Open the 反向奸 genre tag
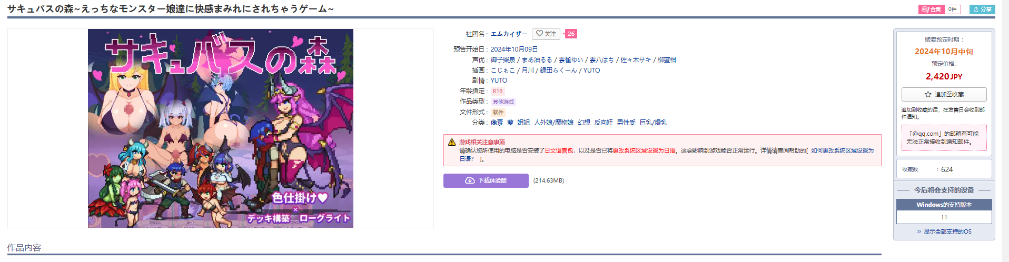 click(x=604, y=123)
